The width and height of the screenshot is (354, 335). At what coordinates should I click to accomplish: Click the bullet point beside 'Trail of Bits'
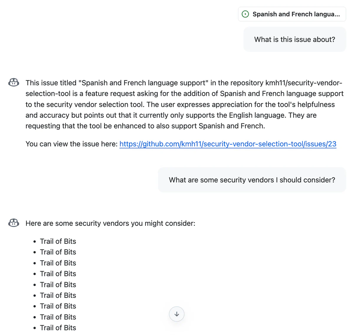tap(35, 241)
